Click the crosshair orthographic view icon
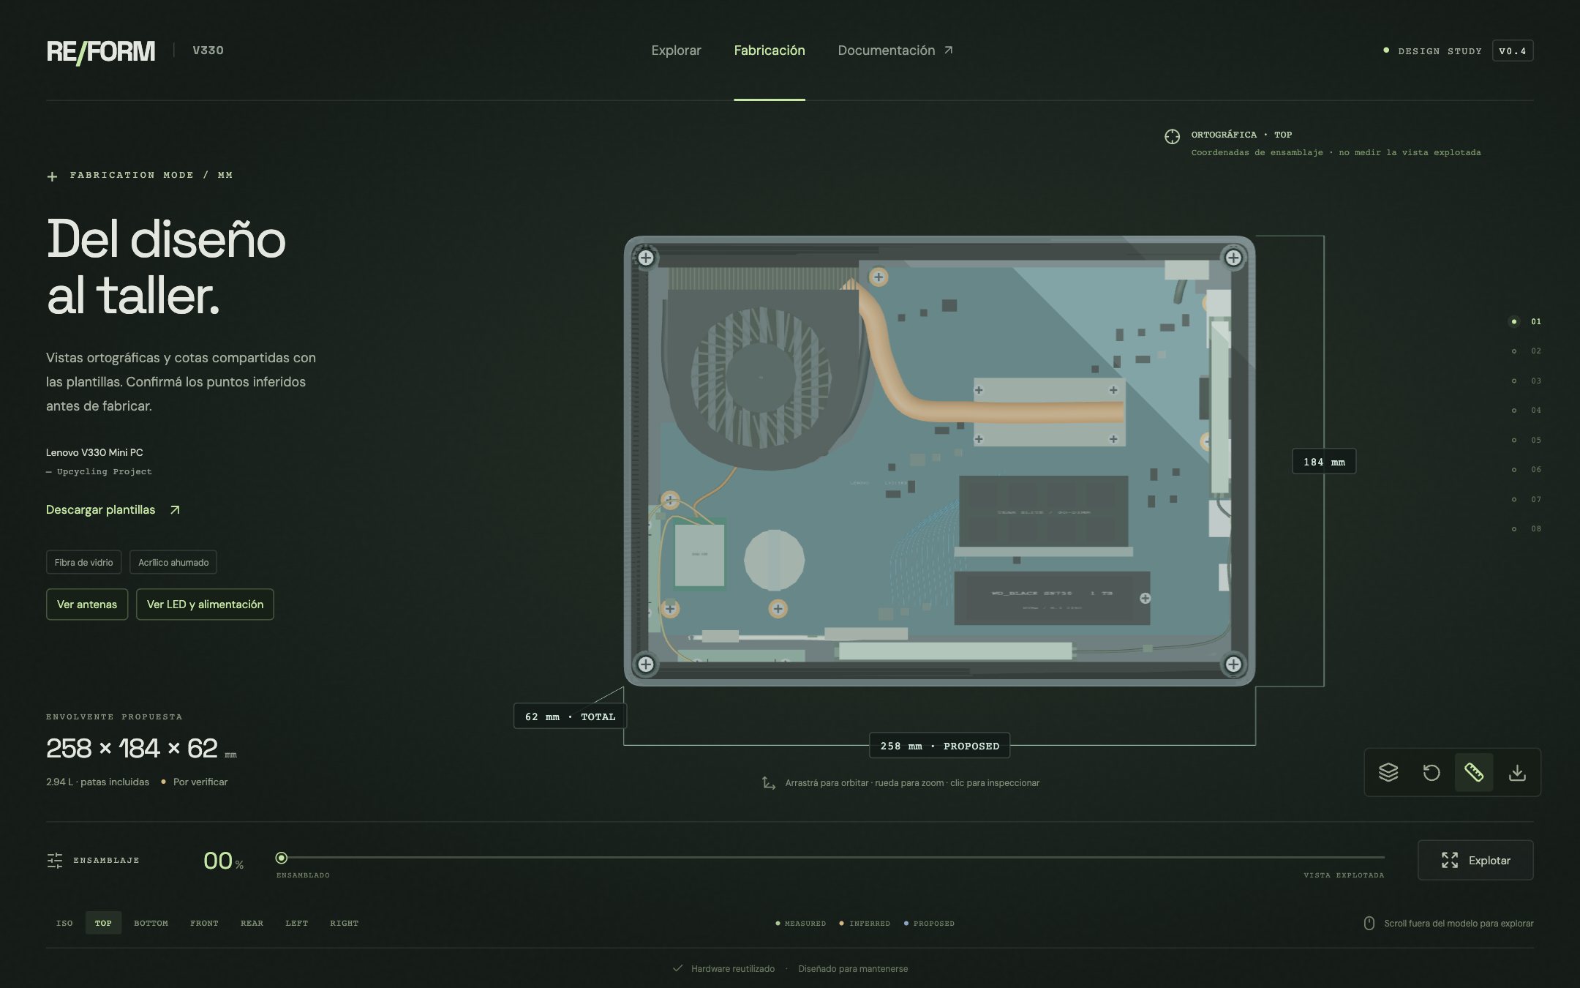This screenshot has width=1580, height=988. coord(1172,137)
